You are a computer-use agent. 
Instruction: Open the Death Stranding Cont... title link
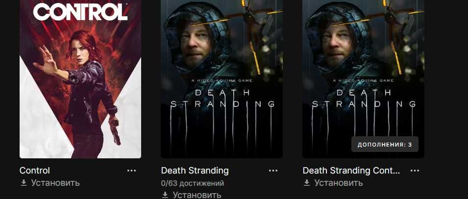pyautogui.click(x=351, y=171)
